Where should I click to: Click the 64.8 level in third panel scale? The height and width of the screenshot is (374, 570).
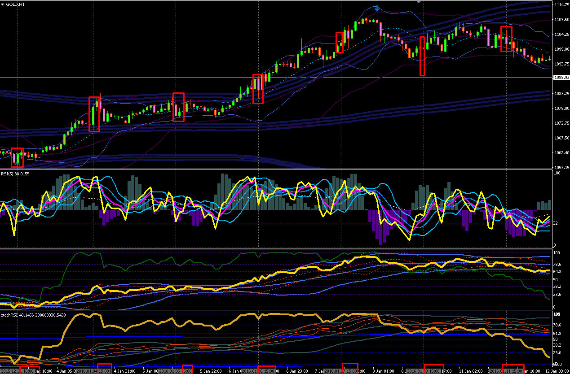click(x=557, y=272)
